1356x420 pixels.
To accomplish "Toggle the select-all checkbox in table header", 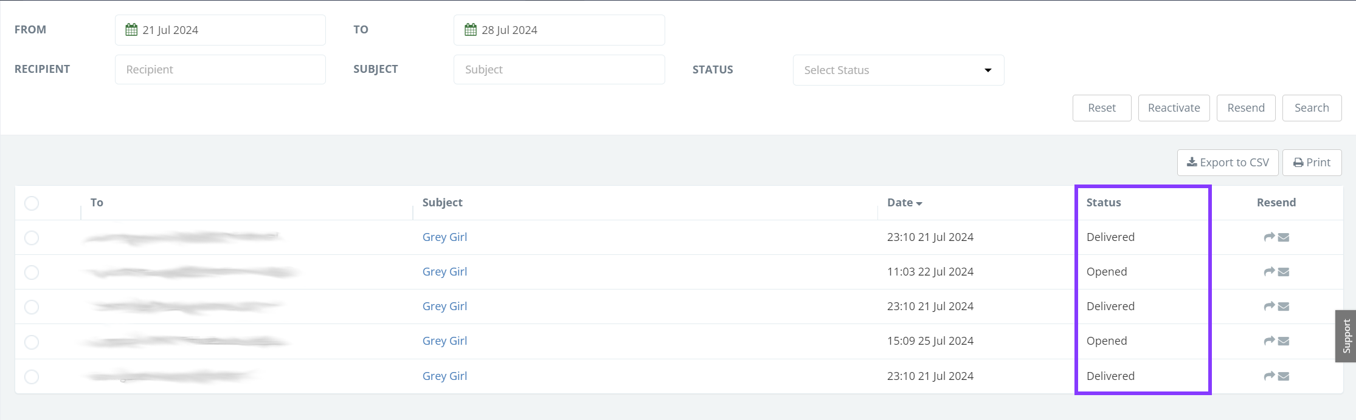I will point(32,203).
